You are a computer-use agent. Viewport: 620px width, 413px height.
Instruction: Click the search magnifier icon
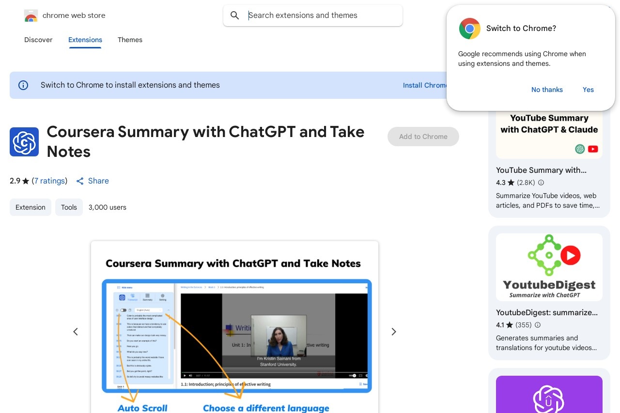click(235, 15)
